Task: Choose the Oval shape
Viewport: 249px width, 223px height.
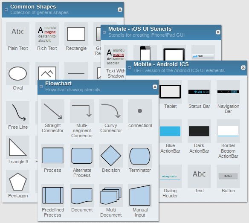Action: pos(17,73)
